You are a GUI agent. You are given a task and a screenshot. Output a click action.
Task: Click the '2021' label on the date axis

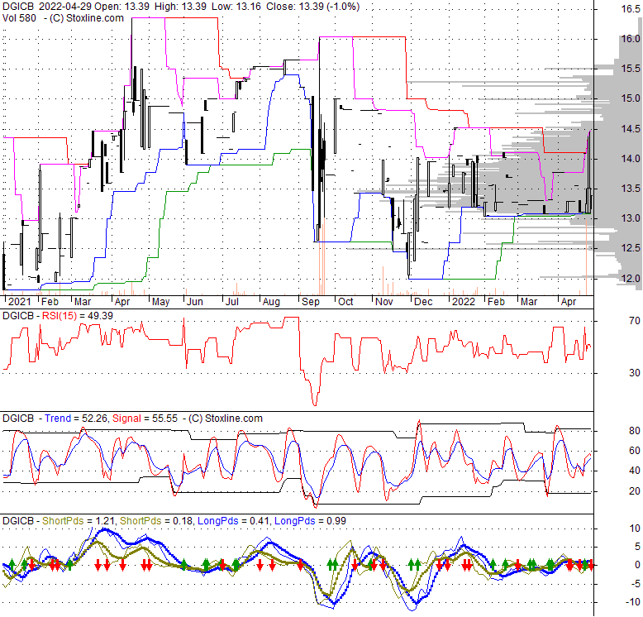[x=20, y=302]
